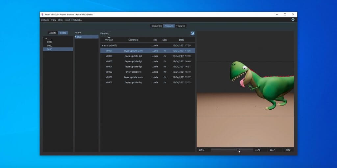Click the current frame field 1117

pyautogui.click(x=275, y=150)
